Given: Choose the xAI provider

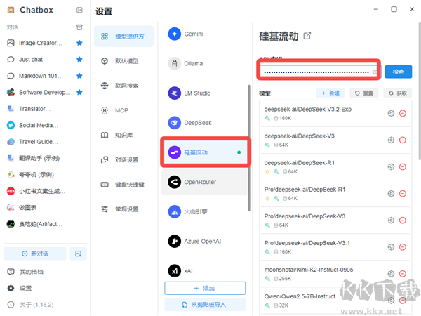Looking at the screenshot, I should (x=204, y=271).
